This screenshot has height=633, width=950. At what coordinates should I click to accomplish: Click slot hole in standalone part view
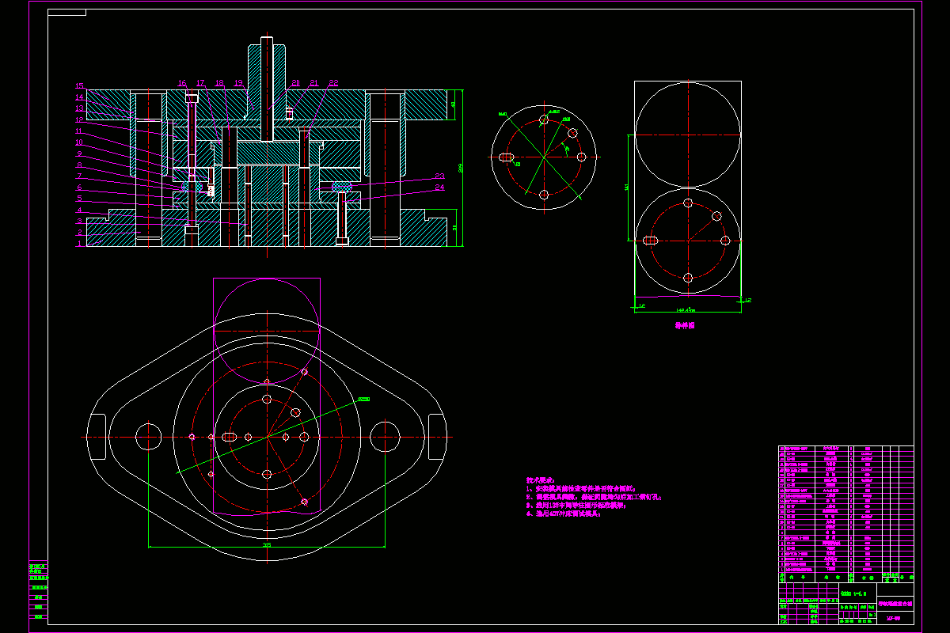505,157
